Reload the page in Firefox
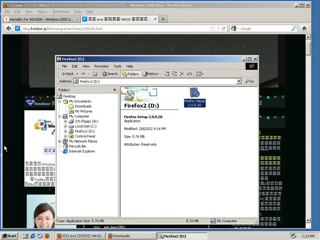320x240 pixels. point(223,28)
